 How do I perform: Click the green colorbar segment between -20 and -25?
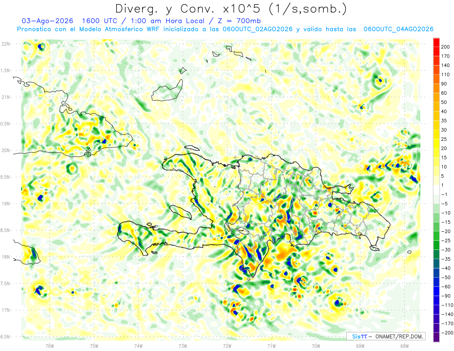(436, 236)
